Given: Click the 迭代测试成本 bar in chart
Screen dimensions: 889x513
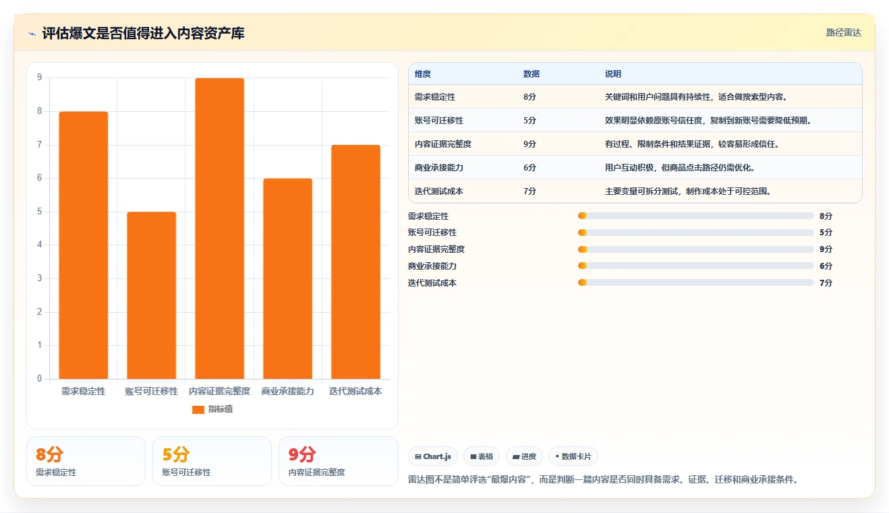Looking at the screenshot, I should (x=355, y=262).
